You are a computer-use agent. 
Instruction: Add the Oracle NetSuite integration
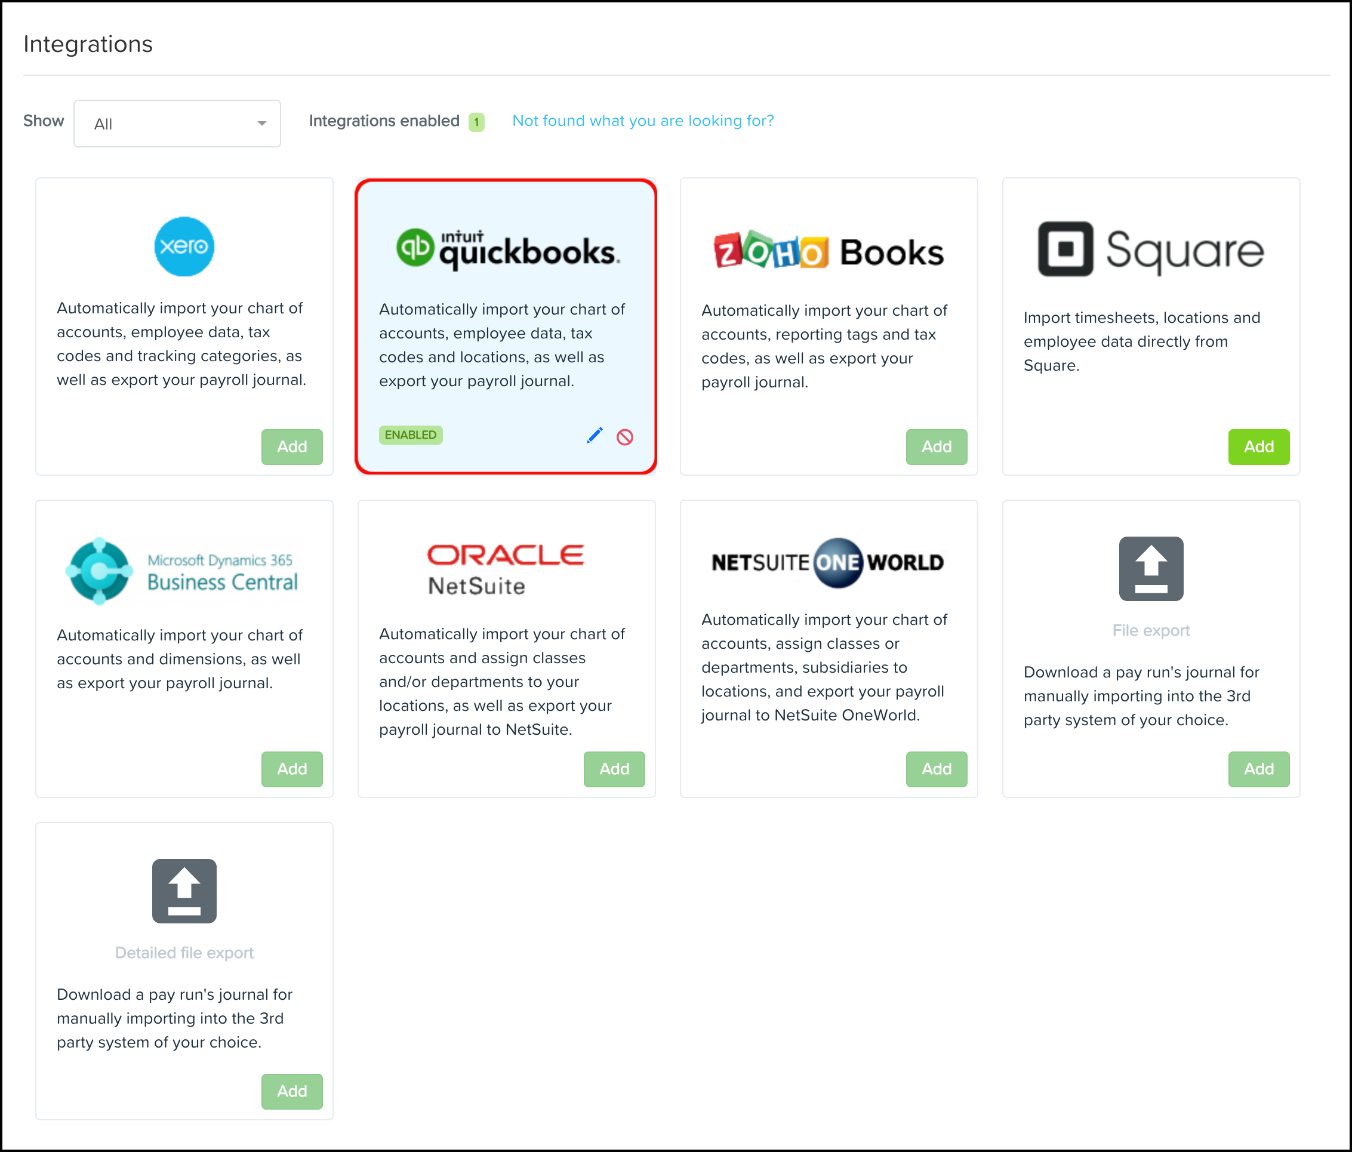[614, 769]
